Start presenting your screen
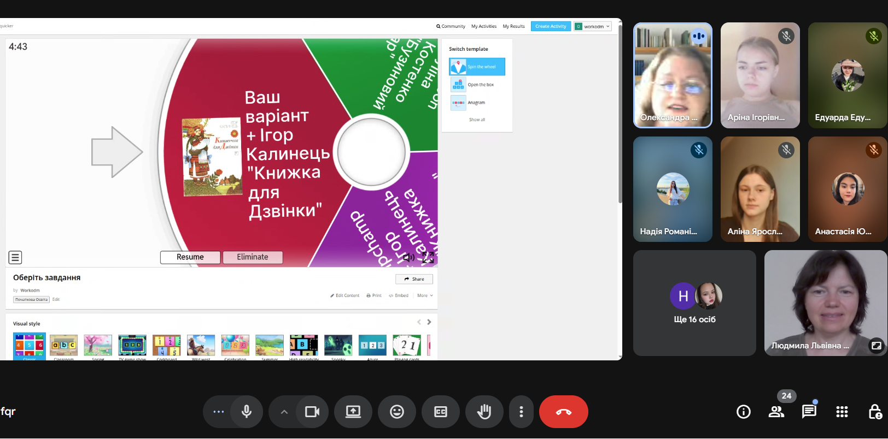888x439 pixels. click(353, 412)
